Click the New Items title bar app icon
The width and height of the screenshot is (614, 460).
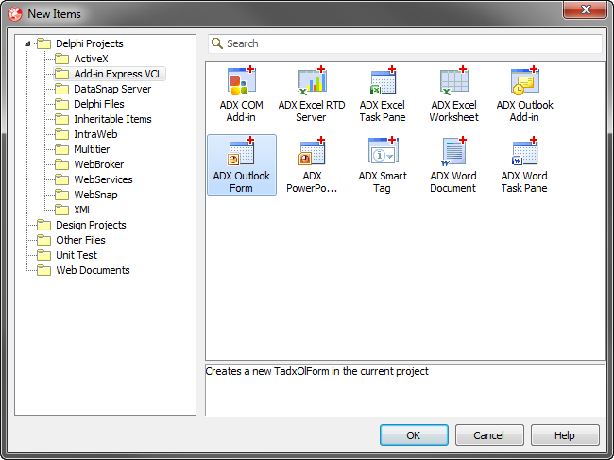tap(15, 14)
